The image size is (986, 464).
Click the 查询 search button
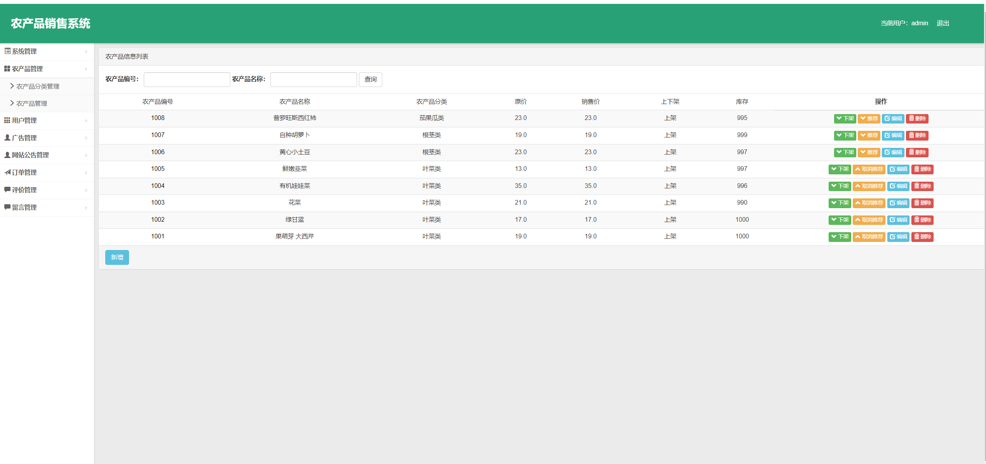(370, 79)
